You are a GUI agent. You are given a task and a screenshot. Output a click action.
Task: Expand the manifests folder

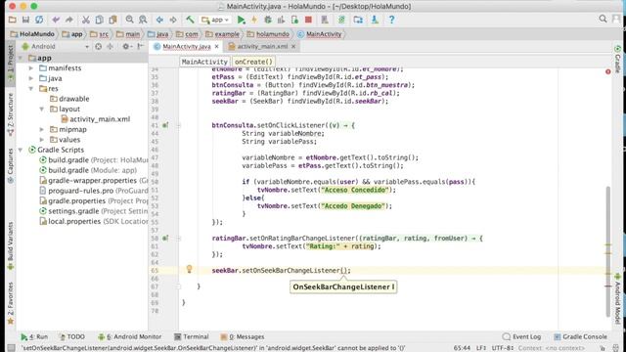31,68
